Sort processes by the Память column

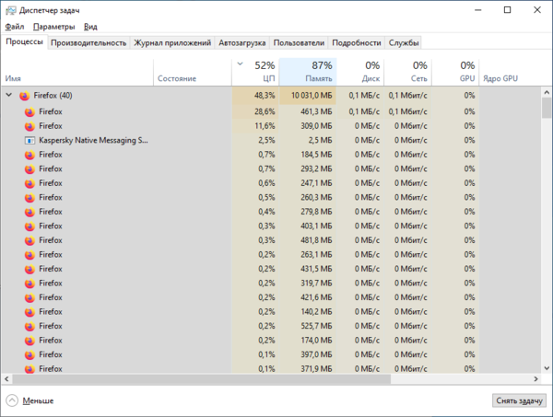click(x=308, y=72)
